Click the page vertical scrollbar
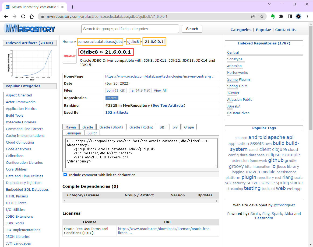The image size is (313, 247). click(x=311, y=78)
